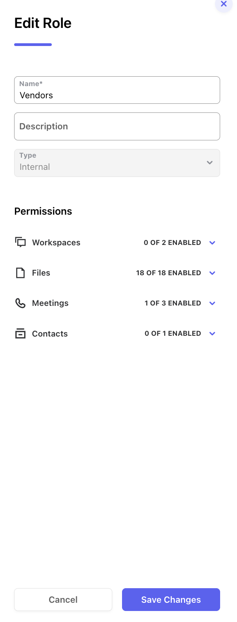The image size is (237, 622).
Task: Click "1 OF 3 ENABLED" status text
Action: tap(173, 303)
